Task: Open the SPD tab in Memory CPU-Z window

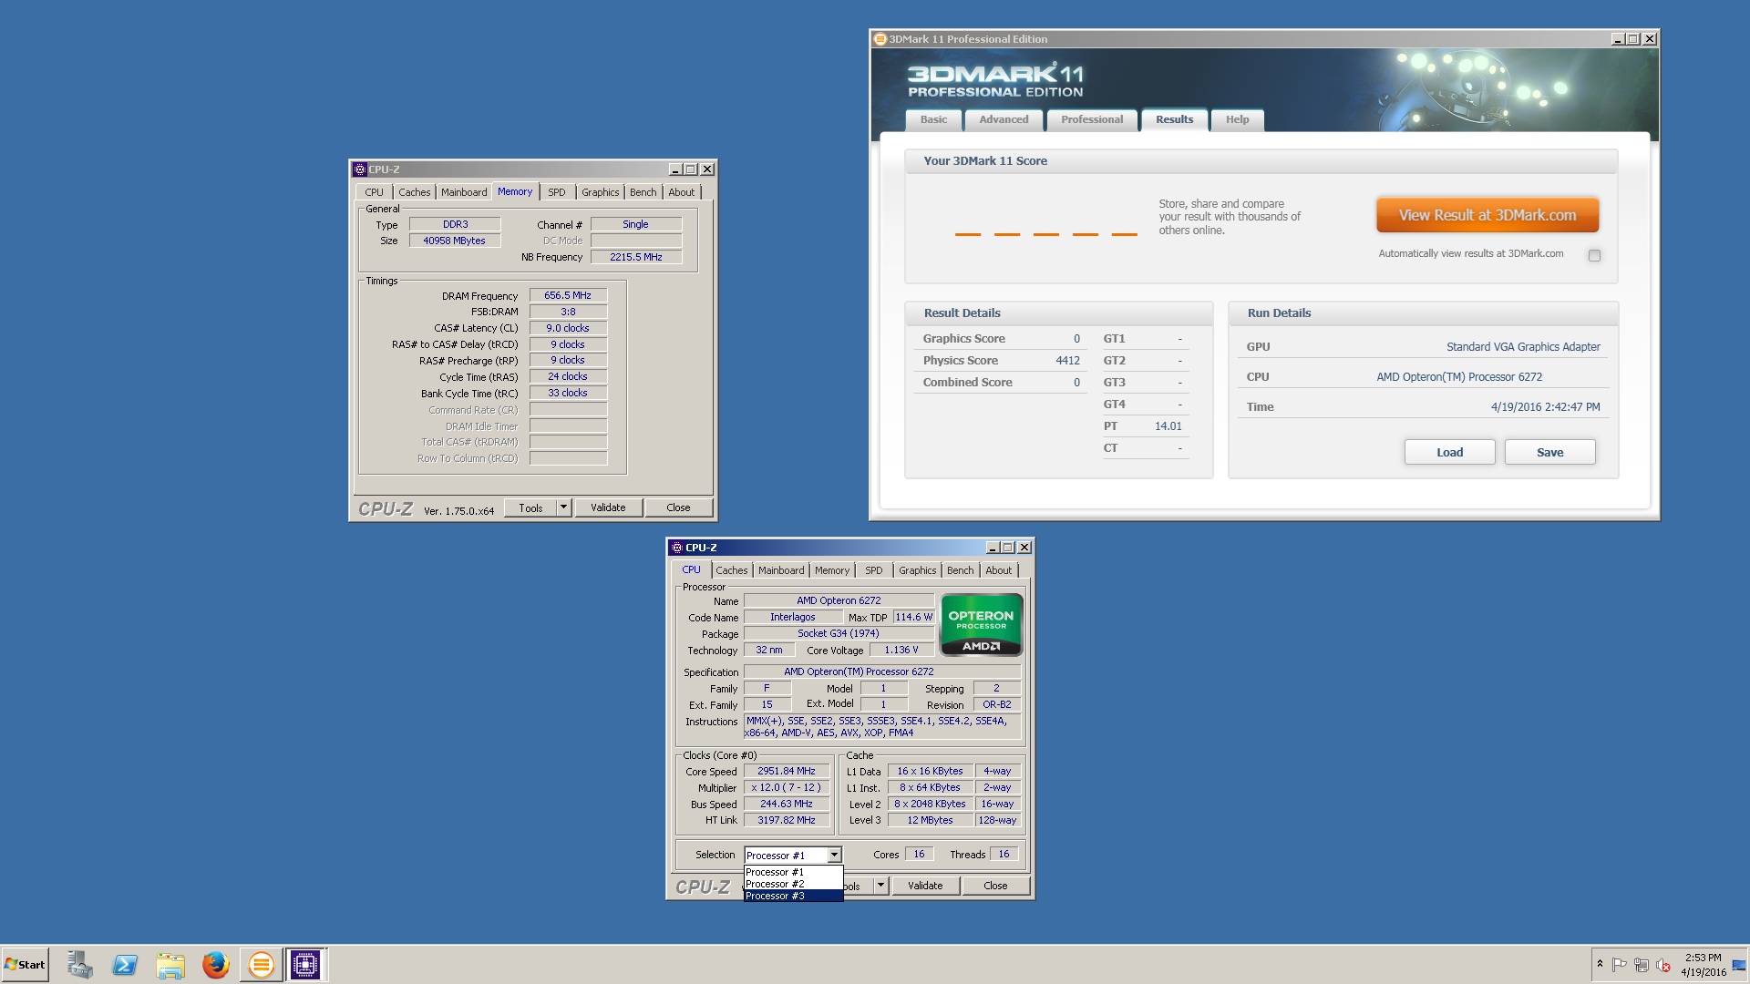Action: click(557, 192)
